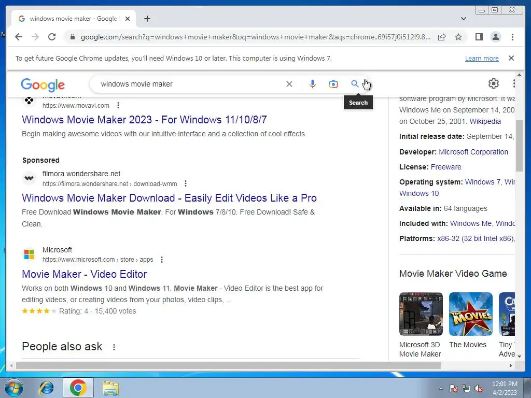Screen dimensions: 531x398
Task: Start voice search with microphone icon
Action: click(313, 84)
